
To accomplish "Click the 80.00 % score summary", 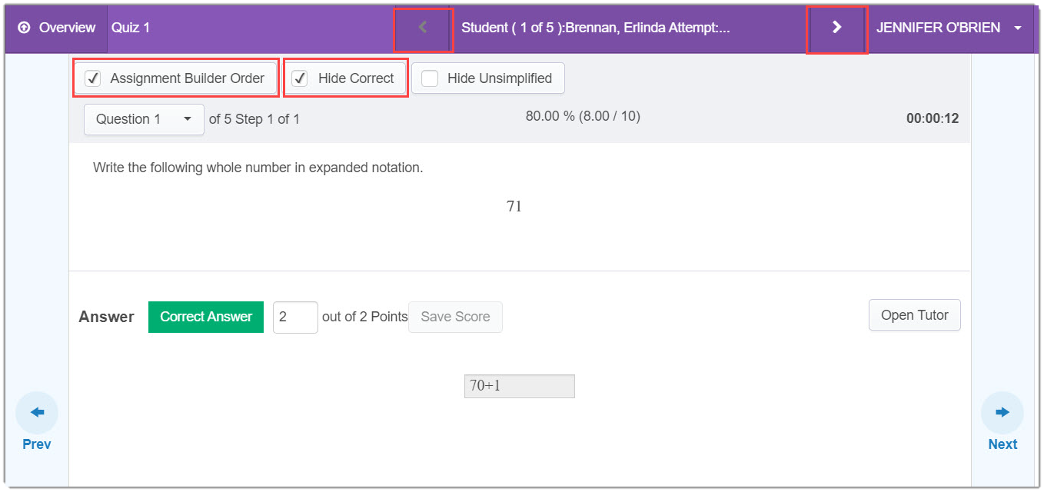I will pyautogui.click(x=582, y=116).
